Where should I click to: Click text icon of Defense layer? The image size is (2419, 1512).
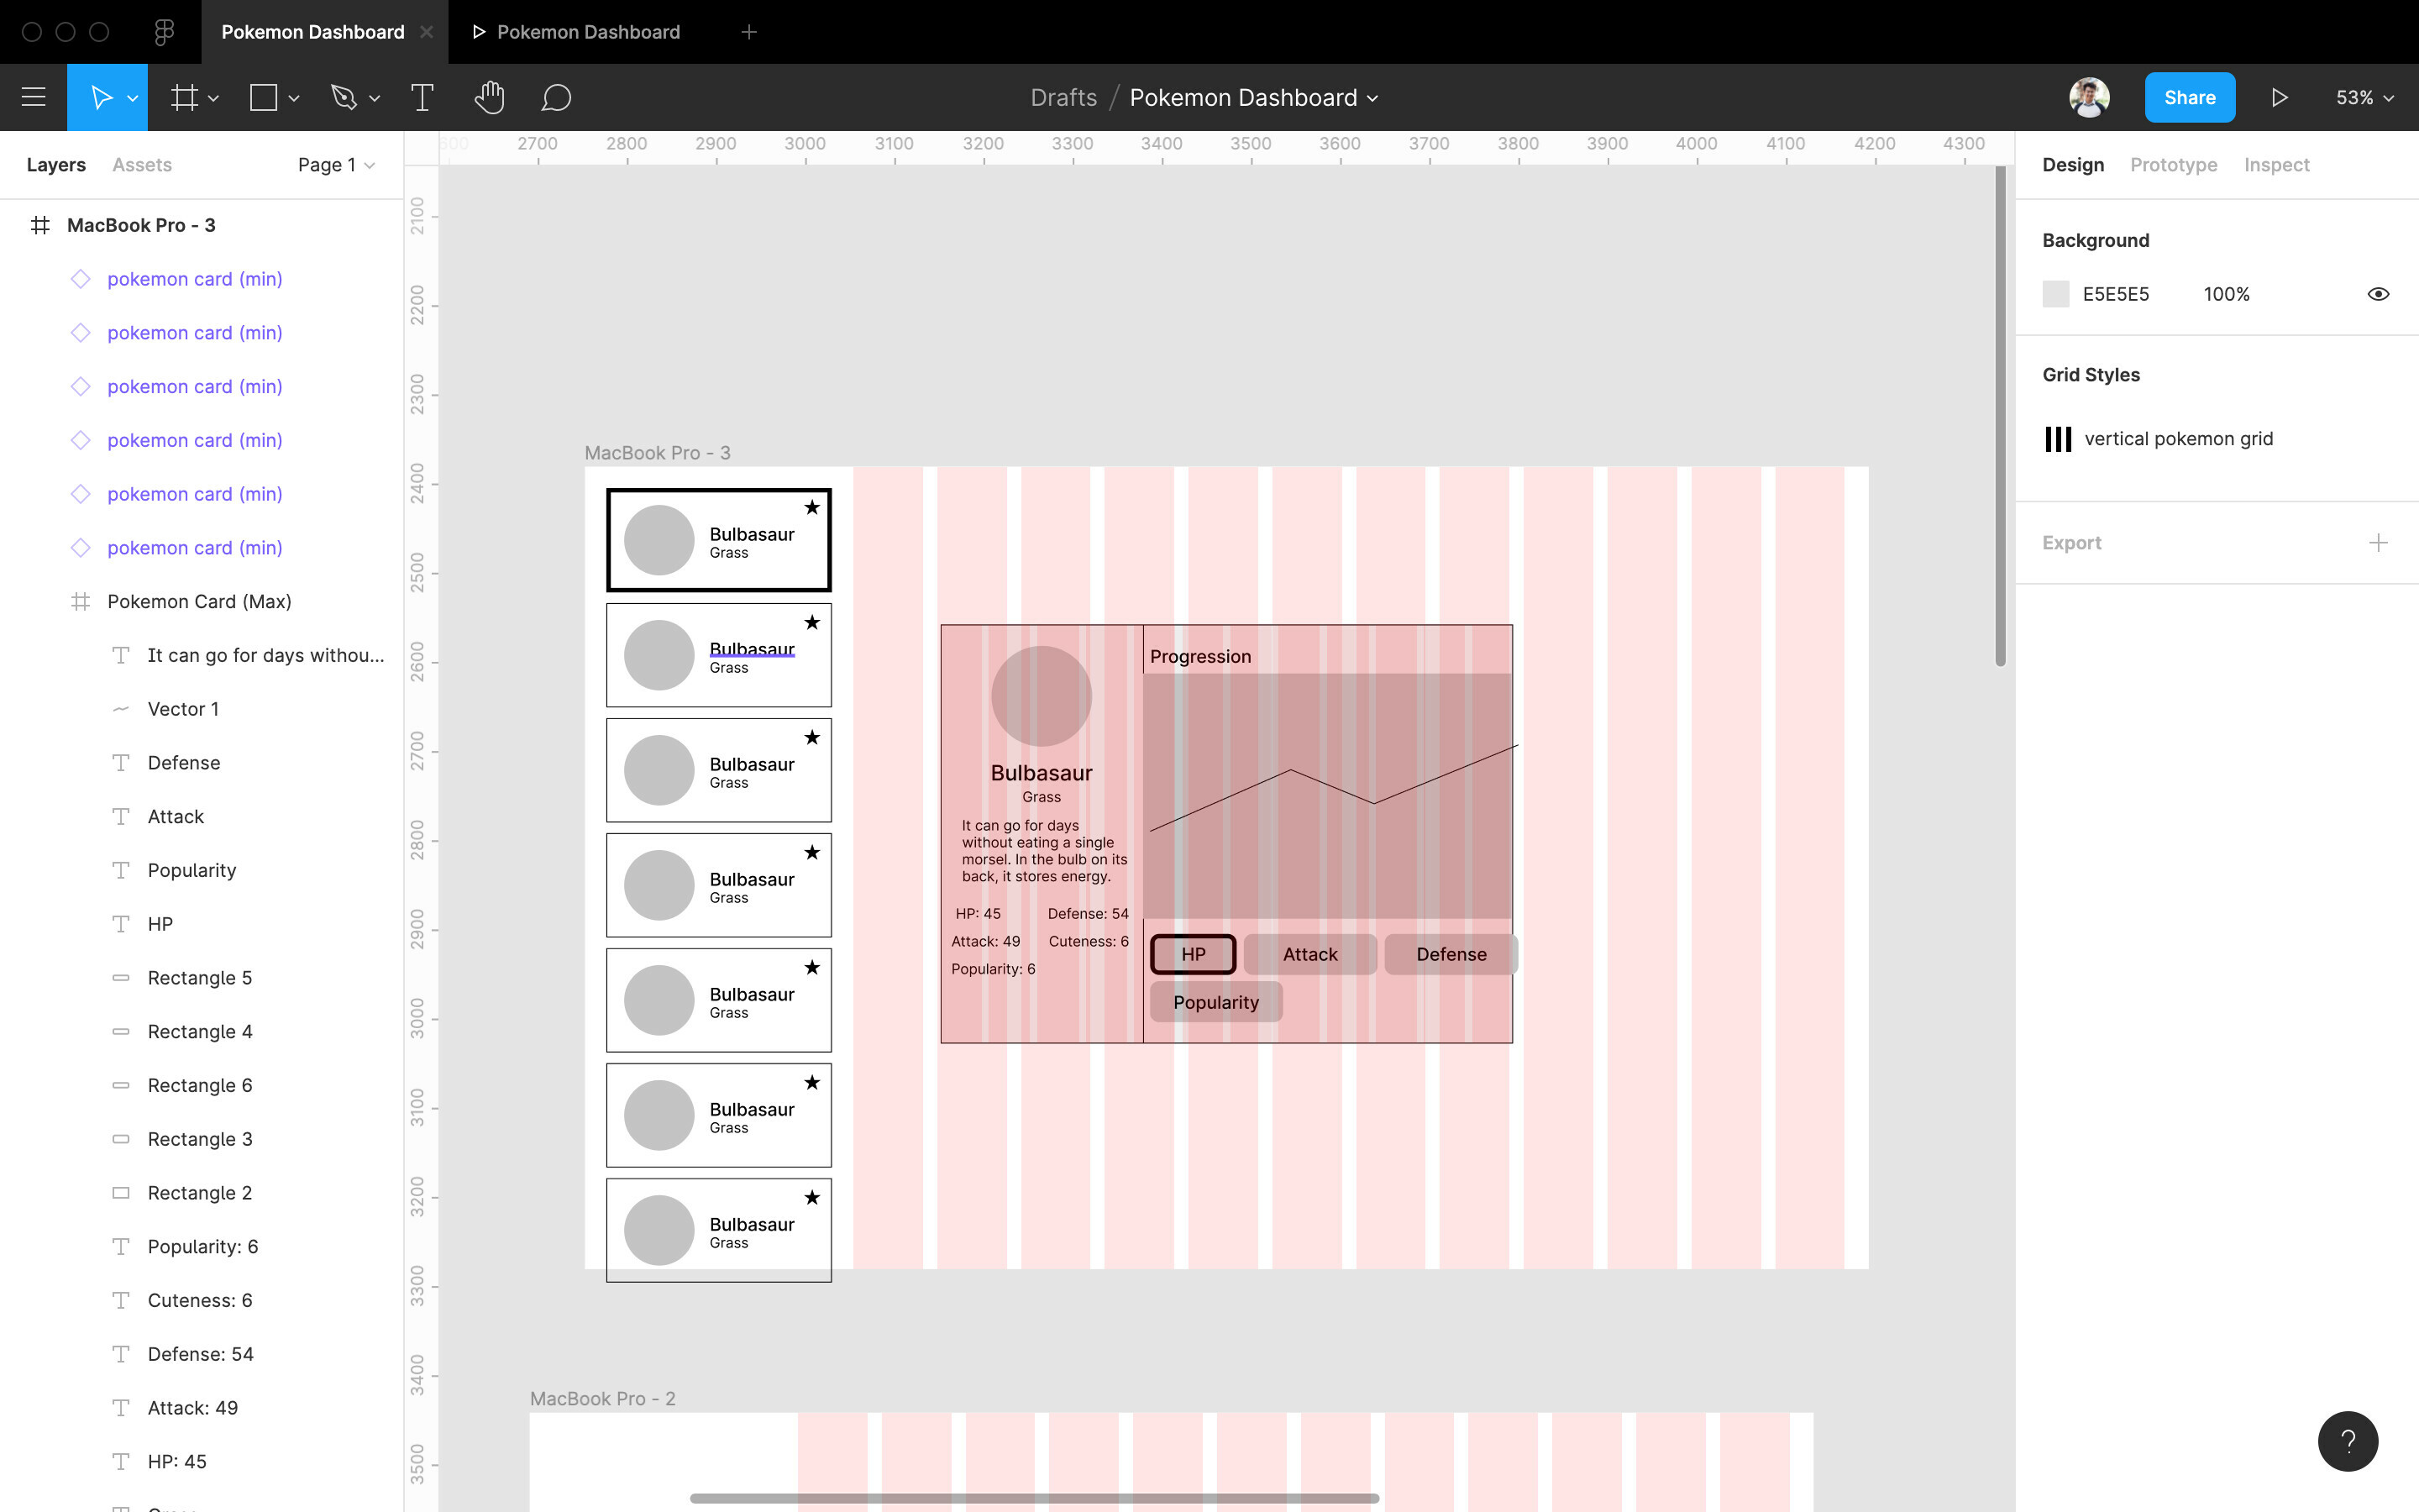click(x=121, y=763)
